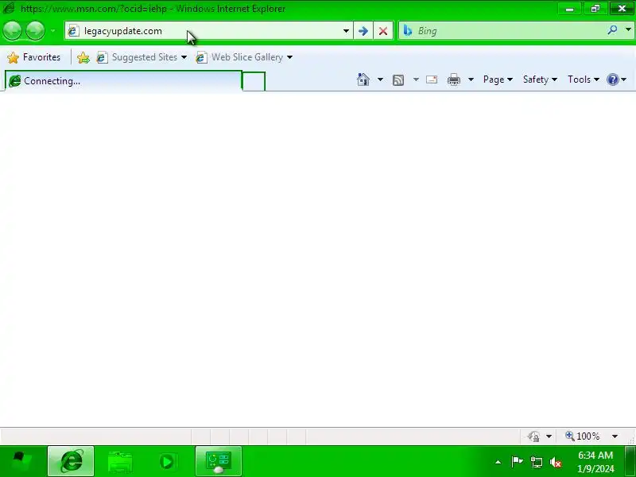Open a new tab
Screen dimensions: 636x477
(x=254, y=81)
